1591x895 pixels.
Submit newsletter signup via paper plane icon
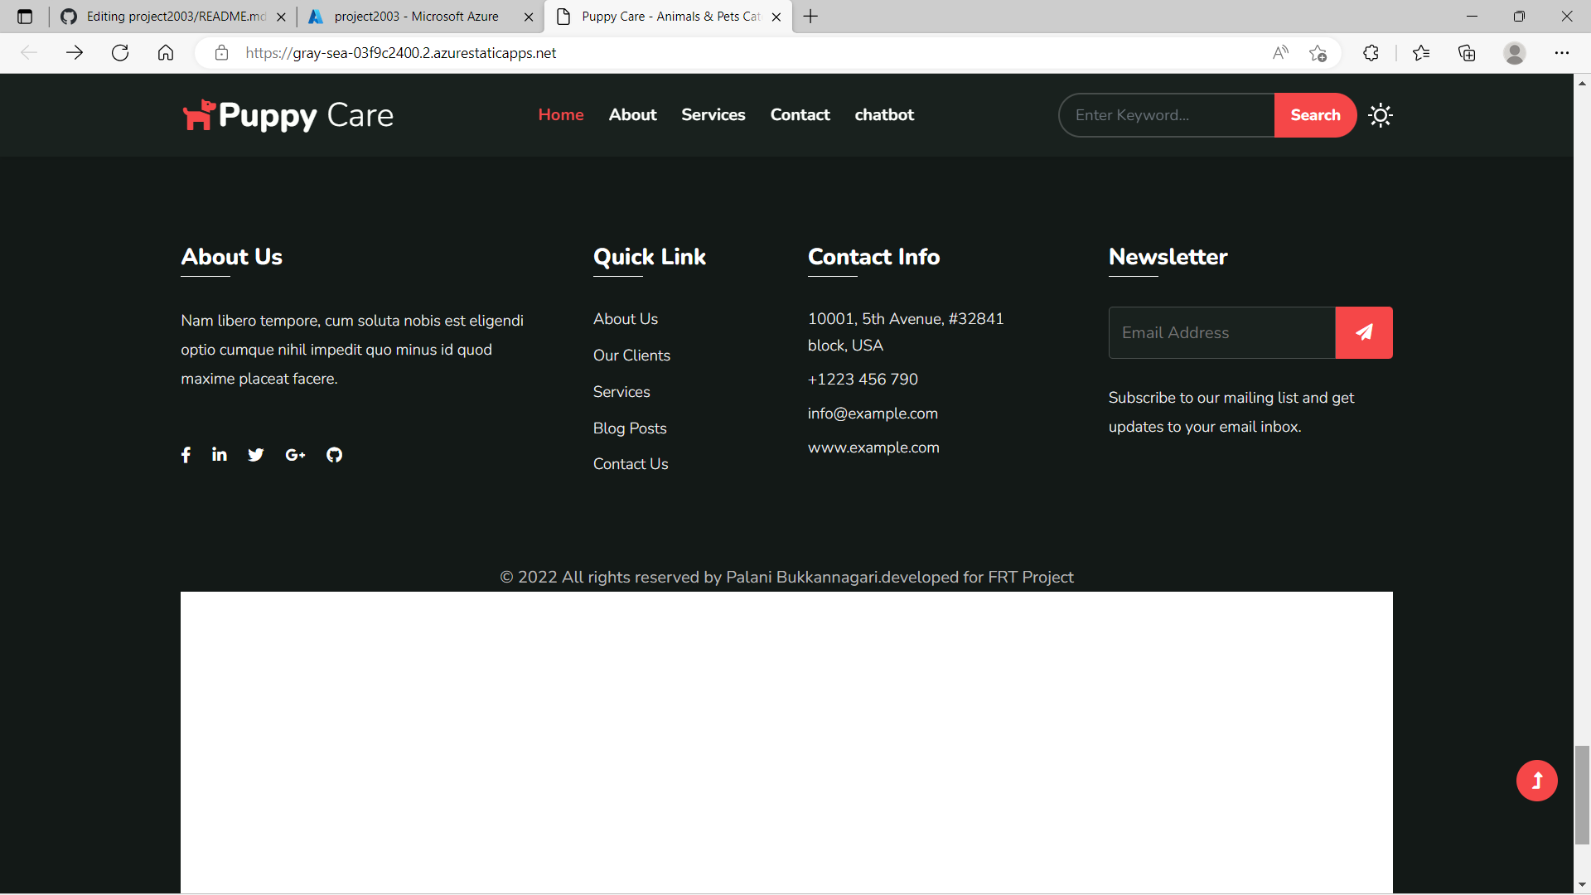(x=1364, y=332)
